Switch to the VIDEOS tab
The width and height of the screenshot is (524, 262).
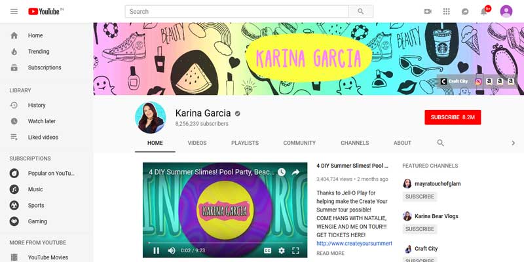(x=197, y=143)
